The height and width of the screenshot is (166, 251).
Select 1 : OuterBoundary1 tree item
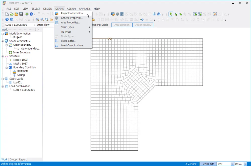28,49
